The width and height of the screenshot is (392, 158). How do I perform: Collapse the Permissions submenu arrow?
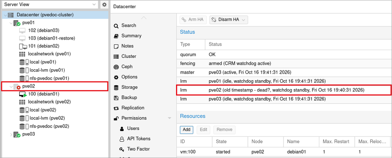click(x=169, y=118)
